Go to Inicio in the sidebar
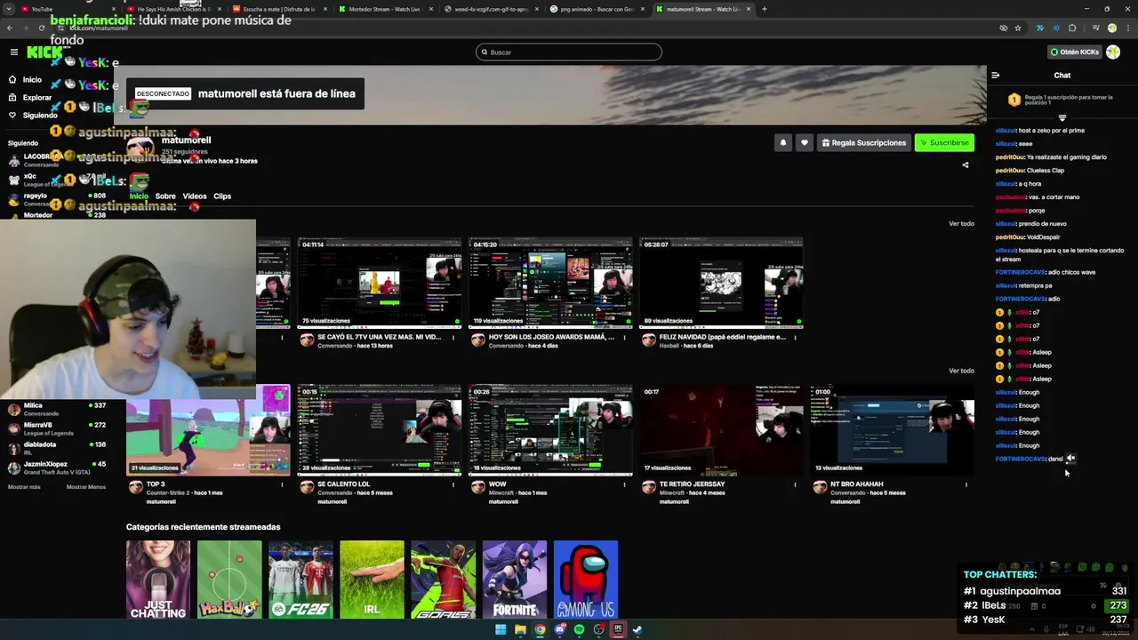The width and height of the screenshot is (1138, 640). point(32,80)
